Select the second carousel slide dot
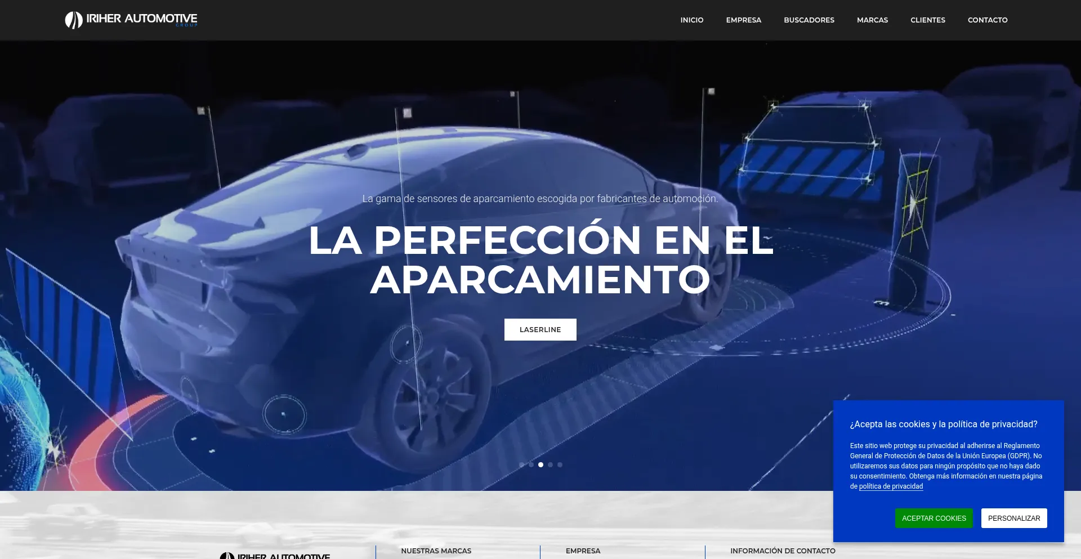Viewport: 1081px width, 559px height. click(x=531, y=464)
